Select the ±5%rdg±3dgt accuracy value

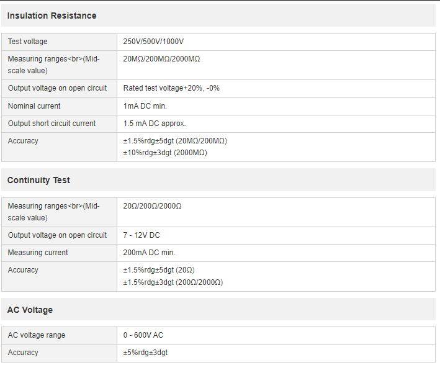coord(145,353)
